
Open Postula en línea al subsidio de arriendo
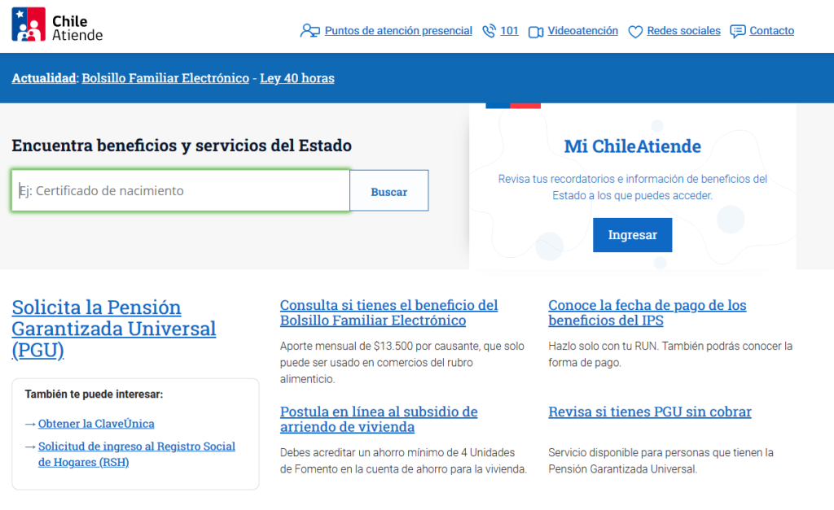tap(379, 419)
